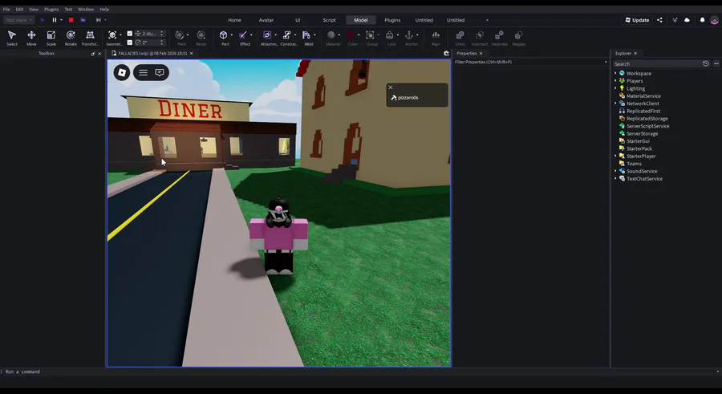Expand the StarterPlayer node

pos(615,156)
